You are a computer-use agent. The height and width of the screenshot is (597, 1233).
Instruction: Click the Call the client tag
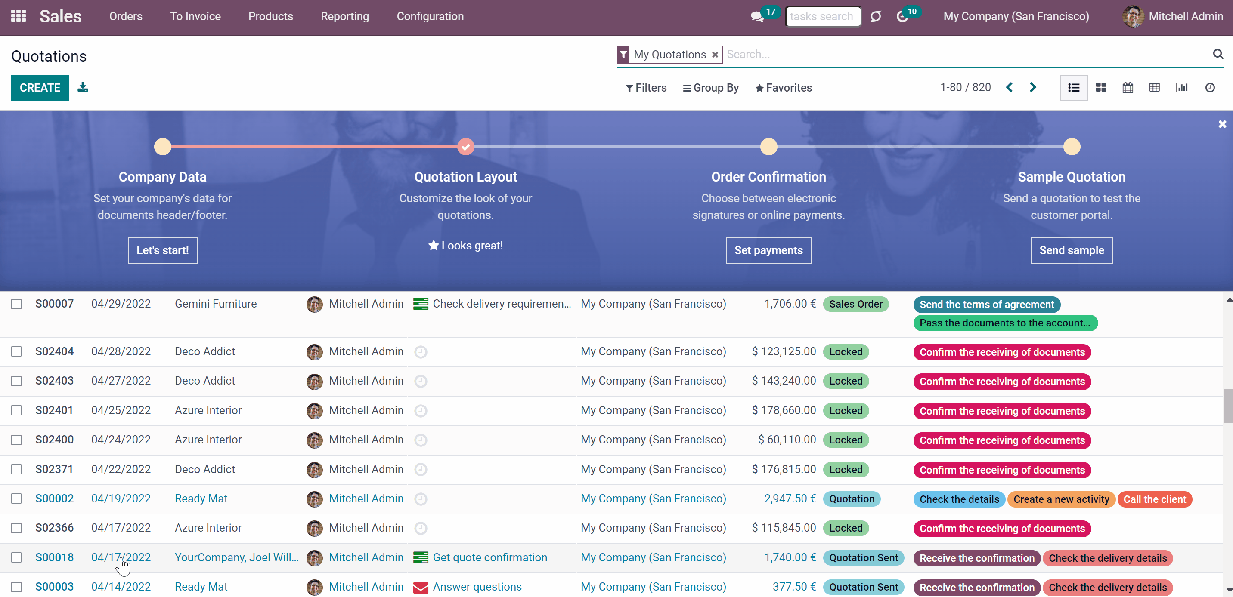(x=1155, y=499)
